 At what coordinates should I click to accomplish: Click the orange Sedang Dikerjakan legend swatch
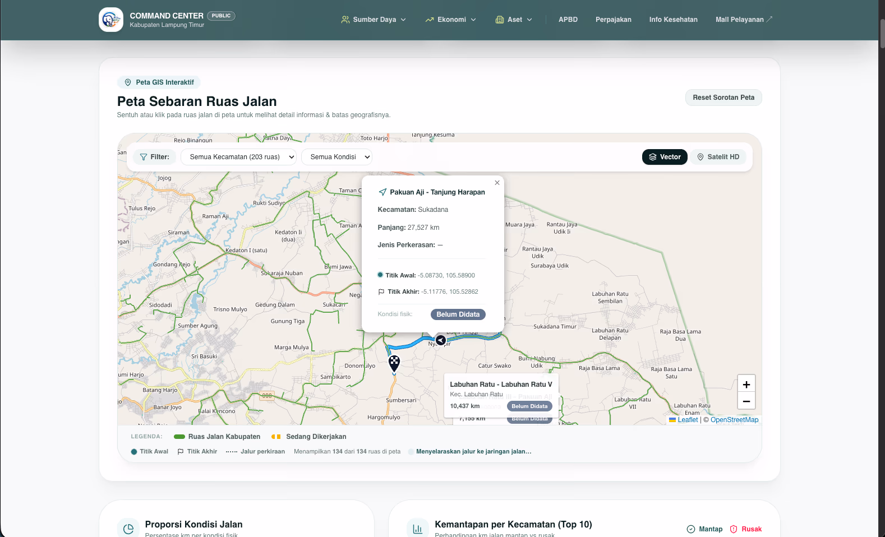coord(276,437)
